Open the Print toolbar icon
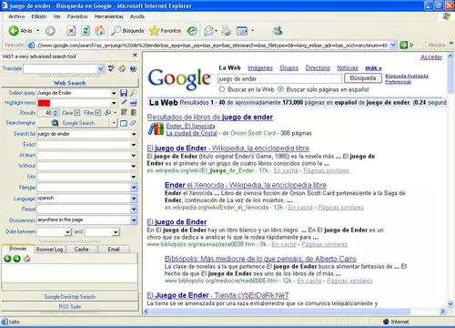The width and height of the screenshot is (455, 328). [226, 31]
